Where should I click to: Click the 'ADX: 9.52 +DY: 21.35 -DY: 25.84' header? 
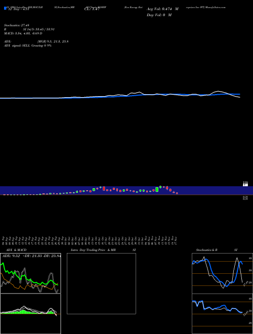pos(31,256)
